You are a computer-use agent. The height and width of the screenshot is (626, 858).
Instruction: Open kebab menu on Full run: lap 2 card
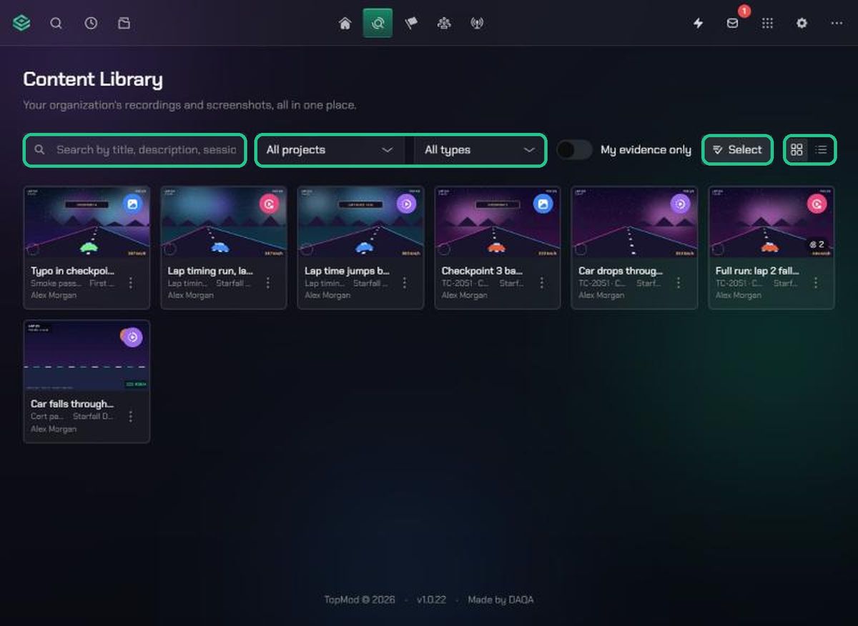click(816, 283)
